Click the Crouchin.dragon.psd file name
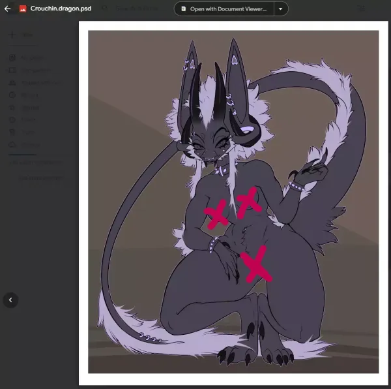Screen dimensions: 391x389 pyautogui.click(x=61, y=9)
